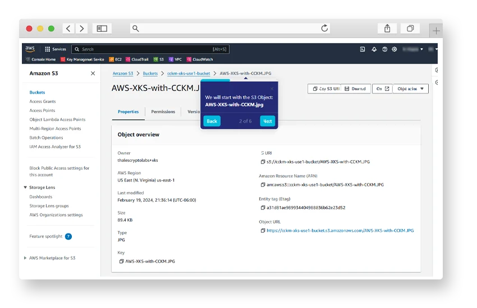Click the browser address bar
477x308 pixels.
pyautogui.click(x=230, y=29)
